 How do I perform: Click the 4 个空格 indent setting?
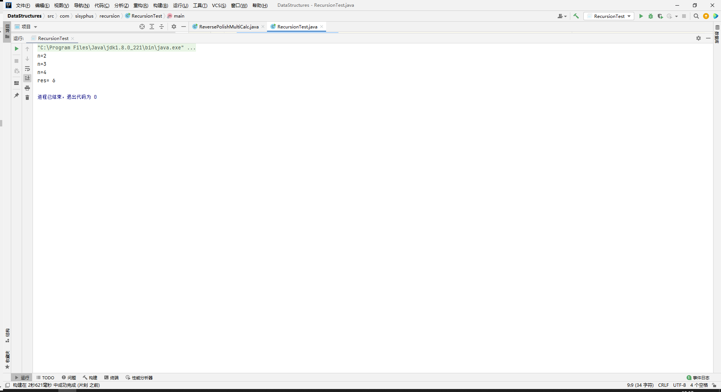(x=699, y=385)
